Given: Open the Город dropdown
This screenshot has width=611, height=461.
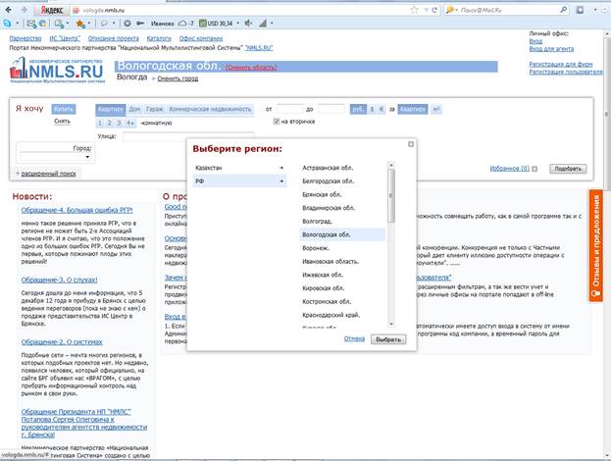Looking at the screenshot, I should (55, 157).
